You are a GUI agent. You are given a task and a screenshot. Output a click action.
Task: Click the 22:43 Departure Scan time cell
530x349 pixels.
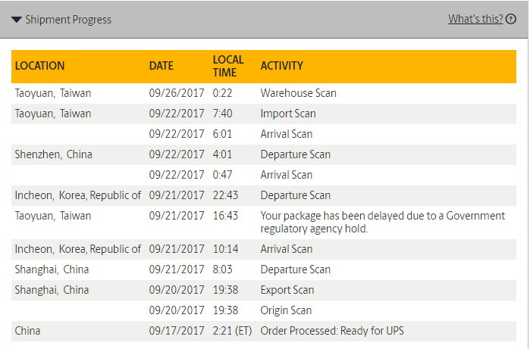point(225,195)
